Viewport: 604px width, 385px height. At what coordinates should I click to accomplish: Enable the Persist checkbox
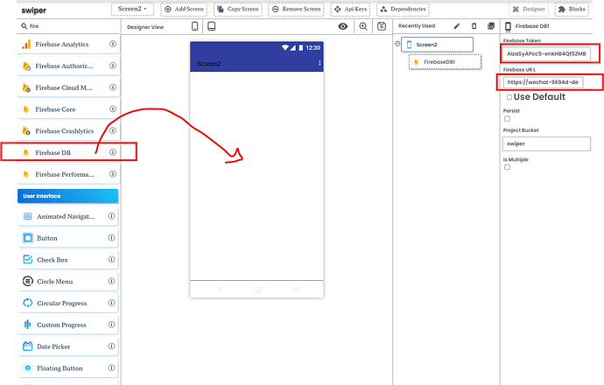coord(507,119)
